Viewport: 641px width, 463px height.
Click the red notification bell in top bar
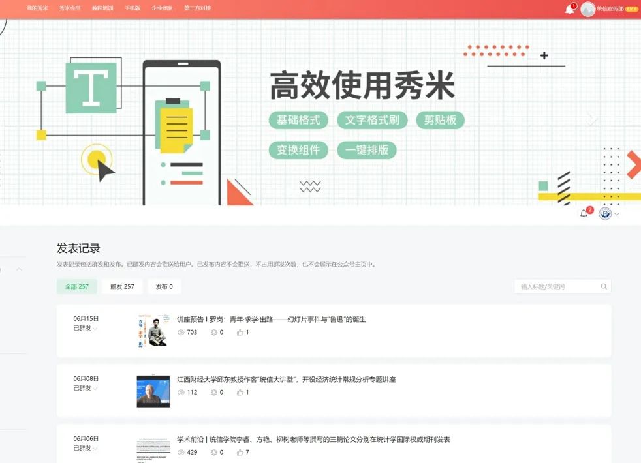click(x=569, y=9)
